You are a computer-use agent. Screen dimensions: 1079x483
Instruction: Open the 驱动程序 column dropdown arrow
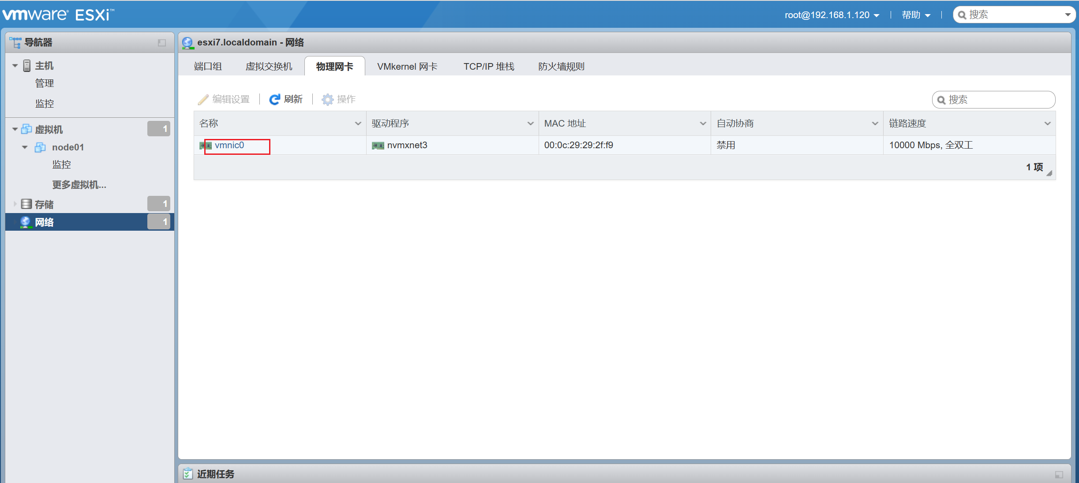531,124
